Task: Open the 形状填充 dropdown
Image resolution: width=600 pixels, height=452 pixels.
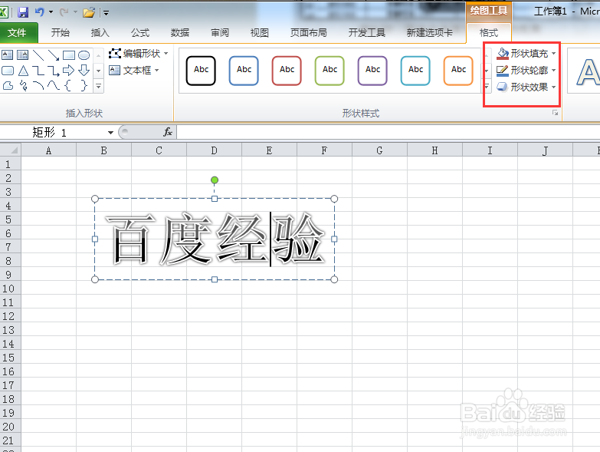Action: 526,53
